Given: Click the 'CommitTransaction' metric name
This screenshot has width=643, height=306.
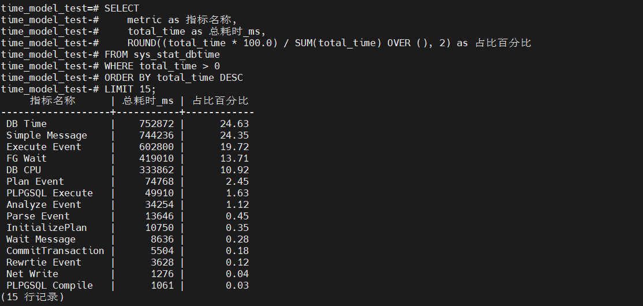Looking at the screenshot, I should (55, 251).
